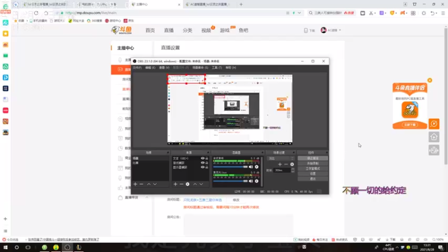
Task: Open the account dropdown beside the user avatar
Action: [340, 30]
